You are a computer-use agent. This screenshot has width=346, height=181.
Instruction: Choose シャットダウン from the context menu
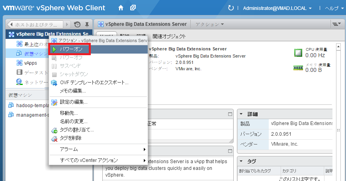[98, 74]
